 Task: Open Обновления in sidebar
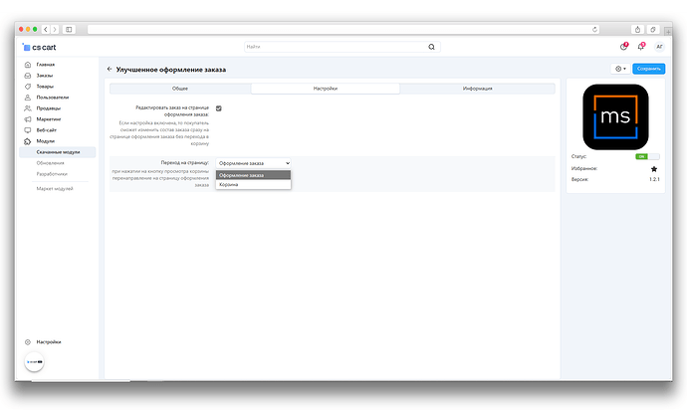click(x=50, y=163)
